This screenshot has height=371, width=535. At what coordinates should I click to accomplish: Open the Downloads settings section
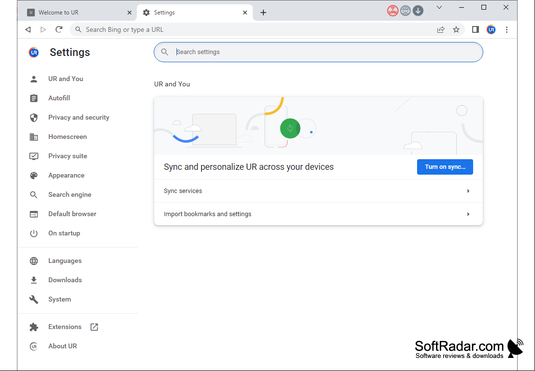click(65, 280)
